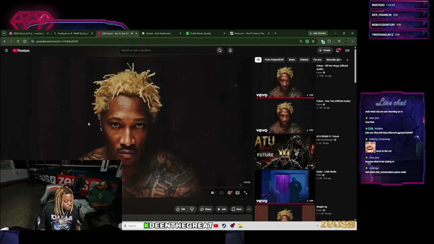
Task: Bookmark this page with the star icon
Action: point(313,41)
